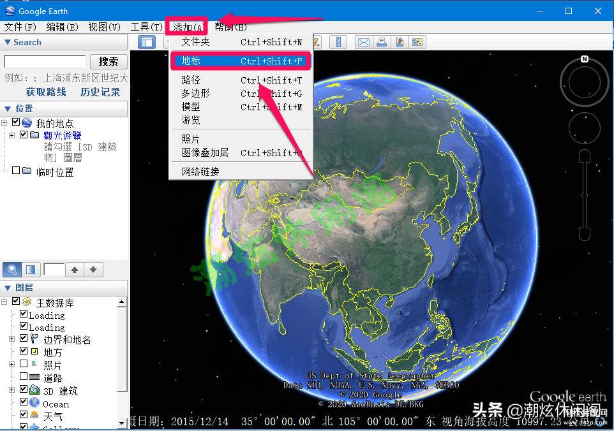Viewport: 614px width, 431px height.
Task: Click the 搜索 button
Action: [109, 61]
